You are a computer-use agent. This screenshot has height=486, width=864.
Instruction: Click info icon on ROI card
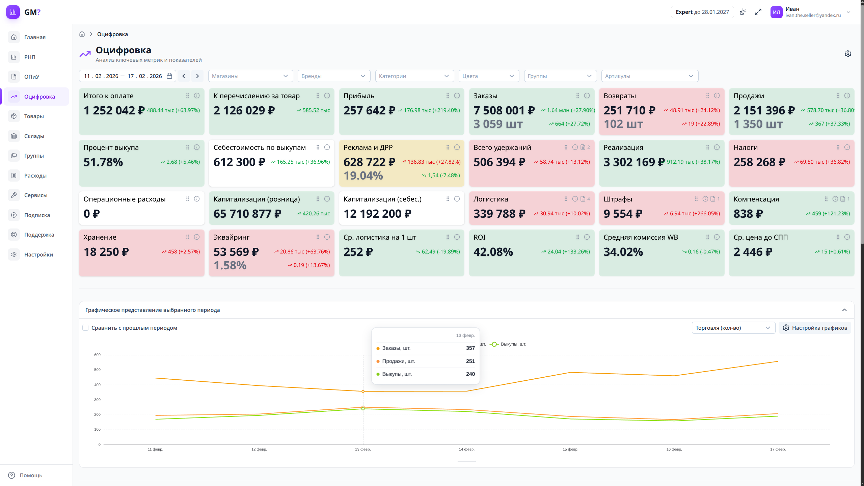587,237
